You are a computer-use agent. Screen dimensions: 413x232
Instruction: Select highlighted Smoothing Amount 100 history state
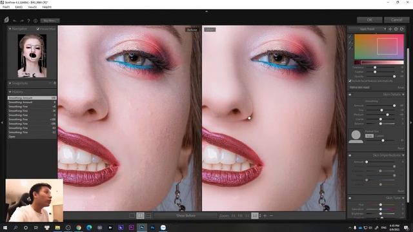click(32, 98)
